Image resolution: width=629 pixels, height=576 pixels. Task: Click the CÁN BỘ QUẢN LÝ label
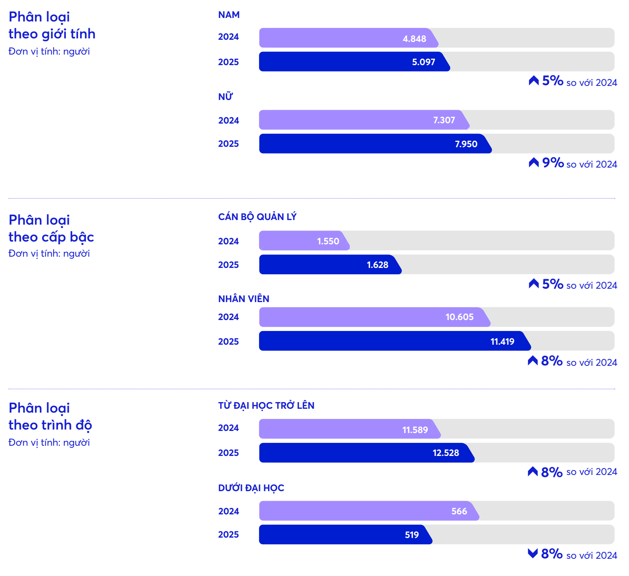coord(257,217)
